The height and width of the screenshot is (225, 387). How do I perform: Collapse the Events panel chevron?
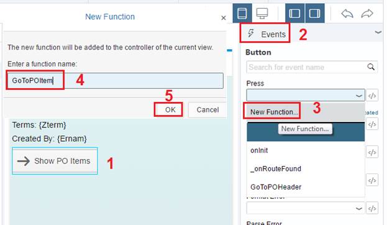tap(378, 32)
